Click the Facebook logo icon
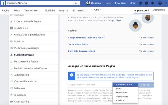The image size is (168, 105). pos(3,3)
